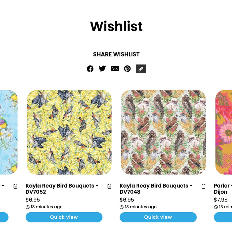
Task: Open Kayla Reay Bird Bouquets DV7048 title link
Action: pyautogui.click(x=156, y=189)
